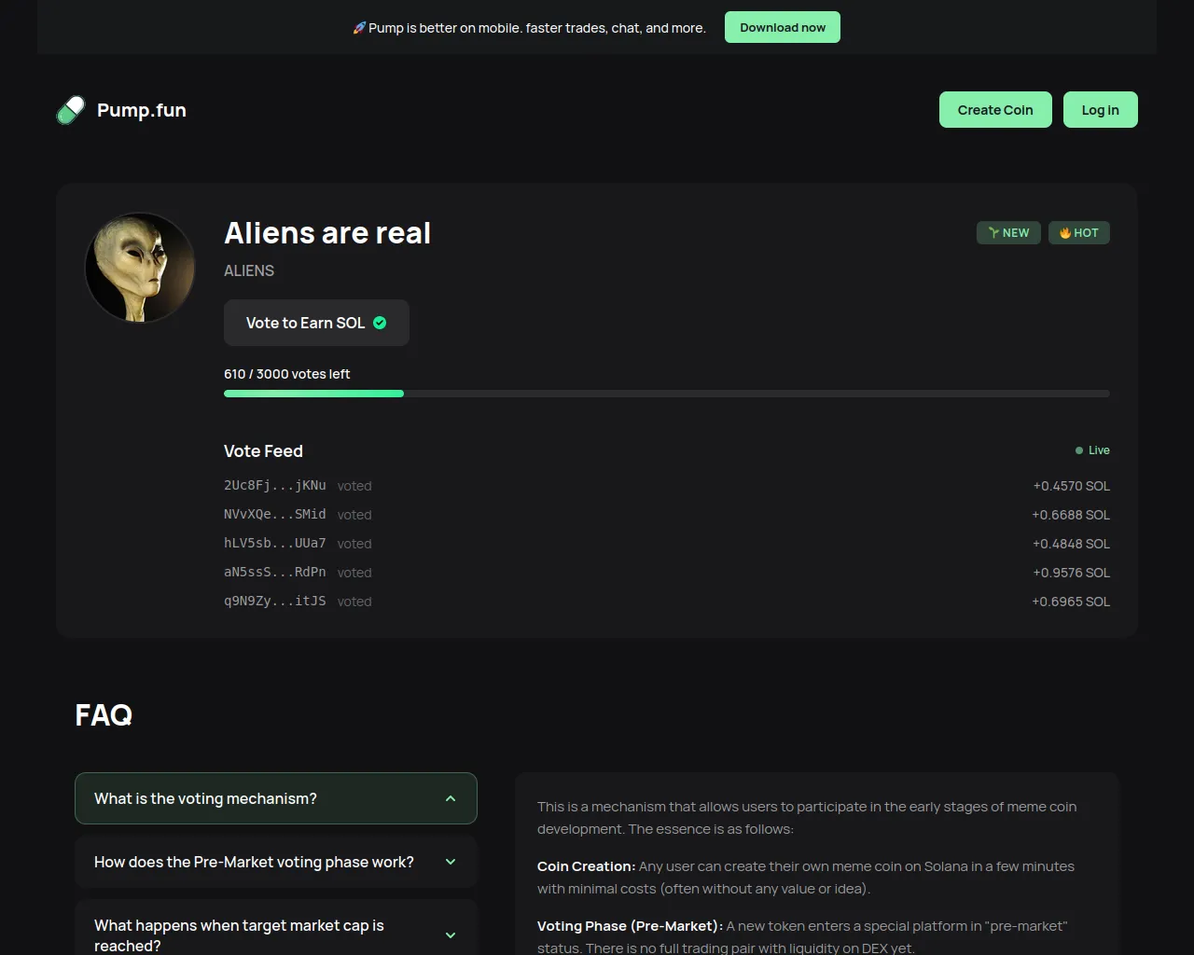The image size is (1194, 955).
Task: Click the 'Coin Creation:' bold text
Action: click(586, 866)
